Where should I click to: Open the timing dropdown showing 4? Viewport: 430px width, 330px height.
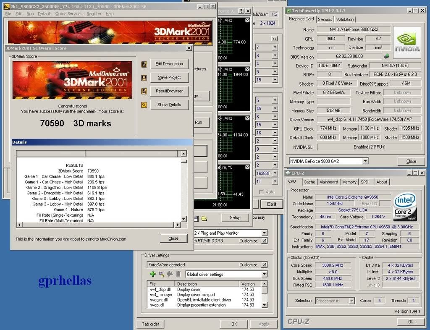tap(275, 63)
